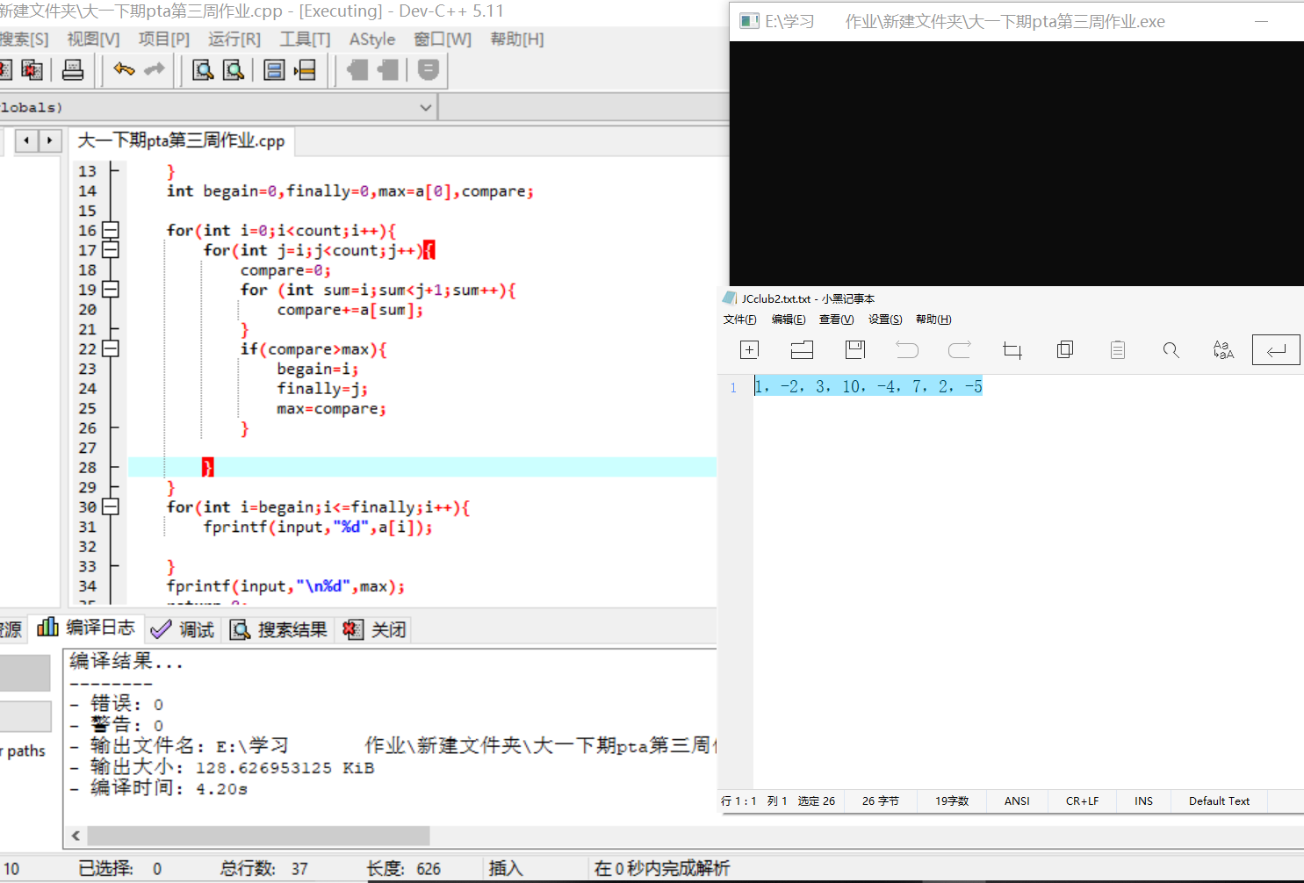
Task: Switch to the 编译日志 tab
Action: (86, 628)
